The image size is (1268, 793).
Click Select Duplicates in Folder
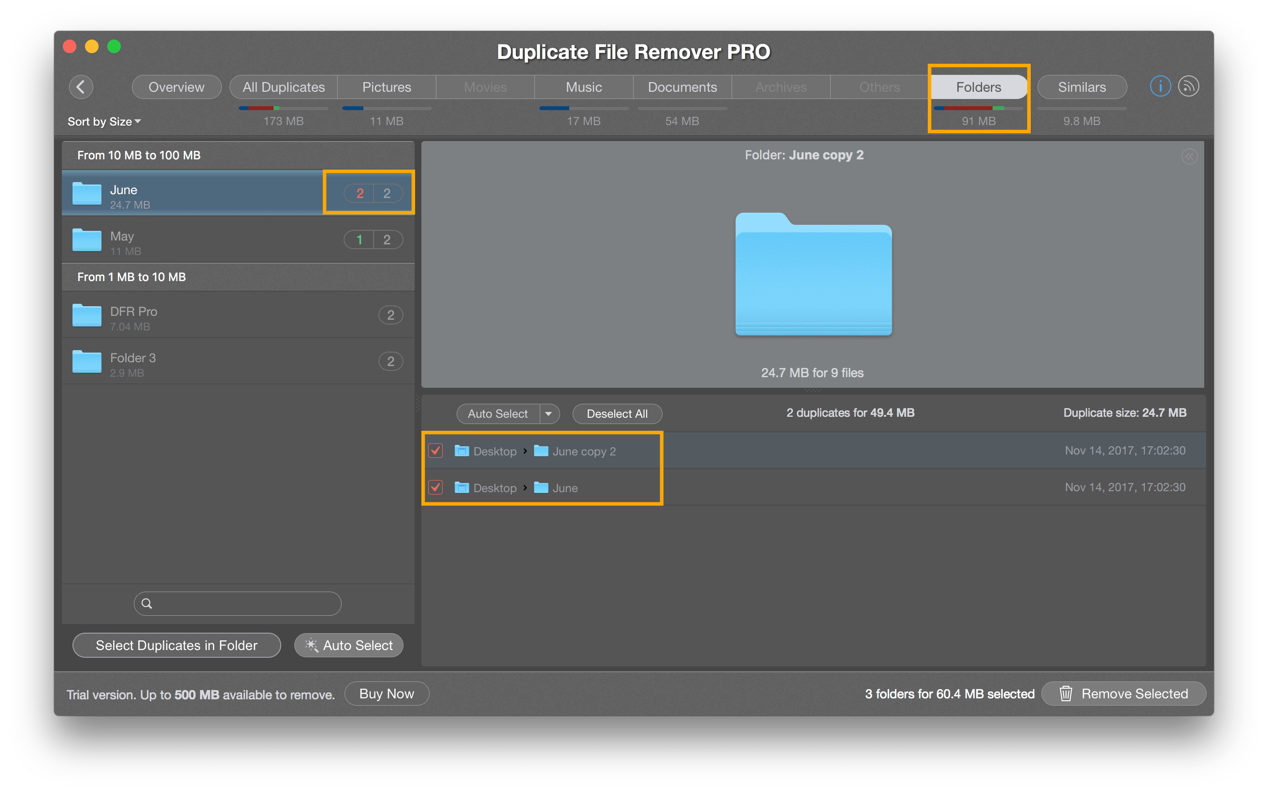click(x=176, y=645)
